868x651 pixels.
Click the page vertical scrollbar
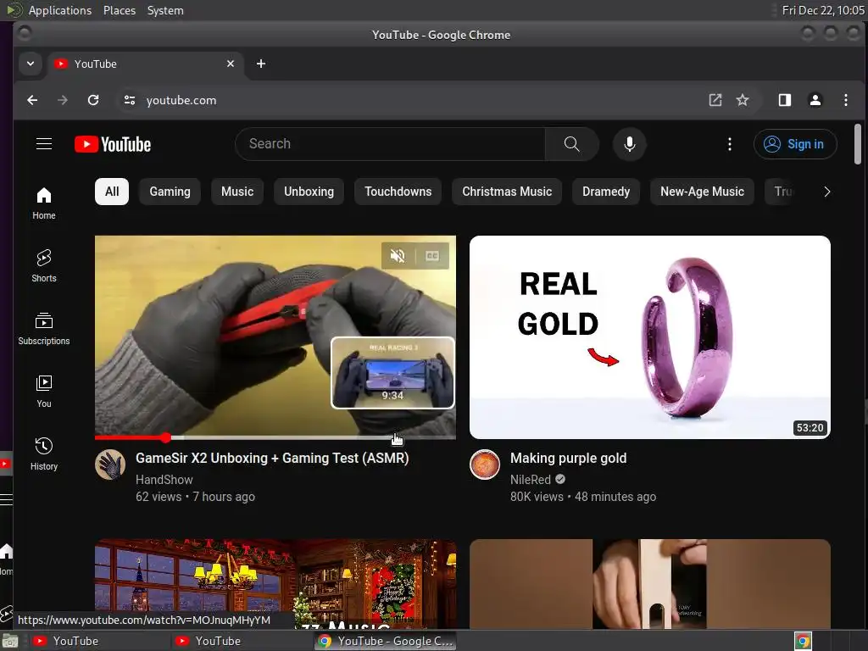tap(858, 144)
